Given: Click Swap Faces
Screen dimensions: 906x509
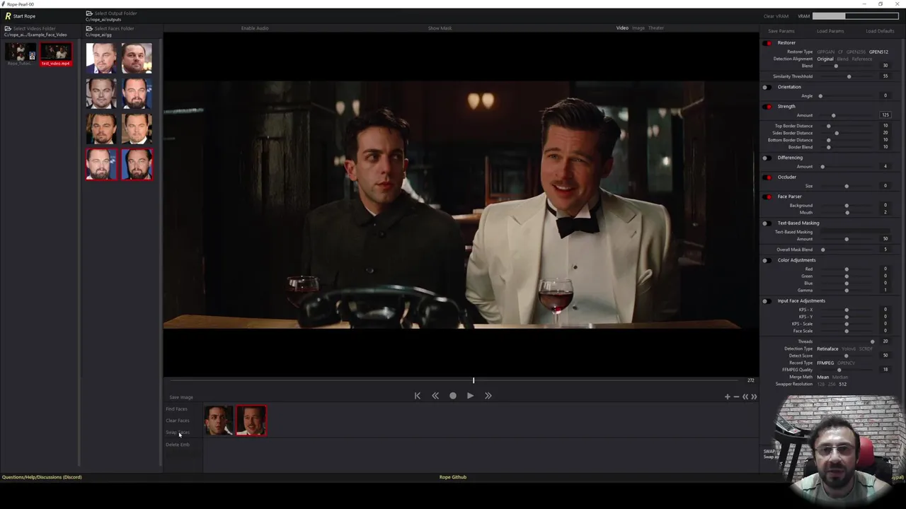Looking at the screenshot, I should pyautogui.click(x=178, y=433).
